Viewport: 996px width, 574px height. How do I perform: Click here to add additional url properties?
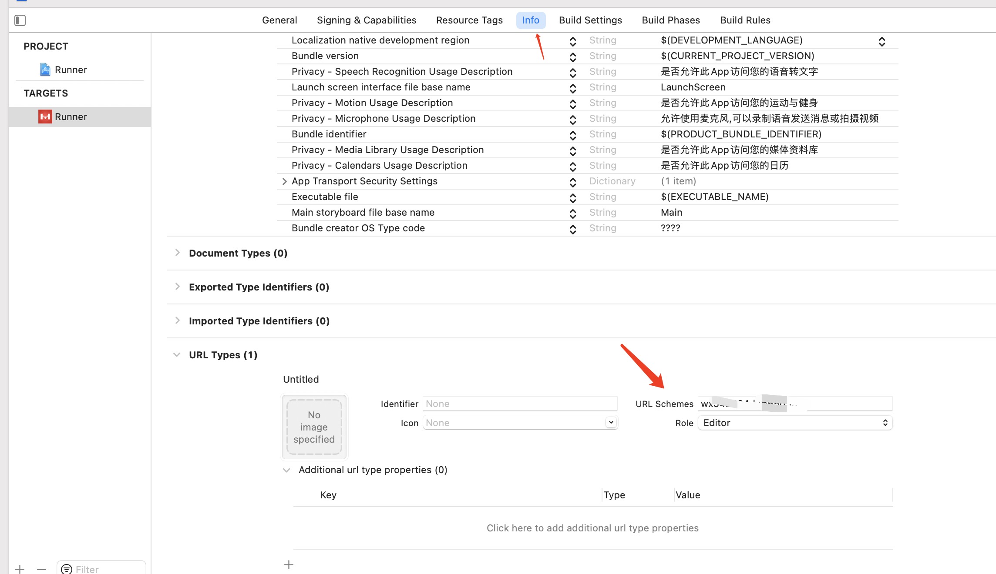point(592,528)
